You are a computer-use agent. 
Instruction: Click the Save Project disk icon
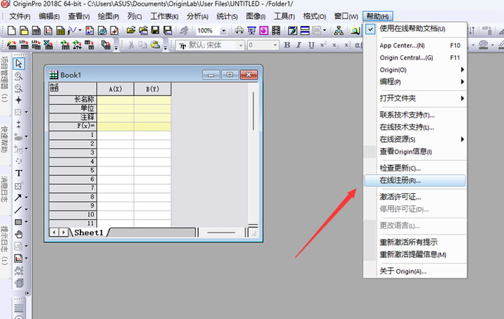coord(155,31)
